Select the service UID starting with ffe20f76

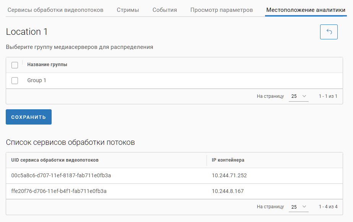pyautogui.click(x=59, y=191)
